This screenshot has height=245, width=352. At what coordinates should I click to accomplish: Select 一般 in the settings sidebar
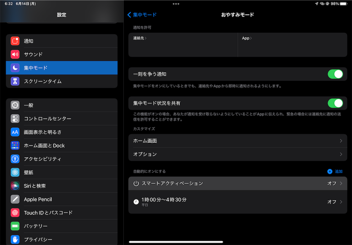62,105
